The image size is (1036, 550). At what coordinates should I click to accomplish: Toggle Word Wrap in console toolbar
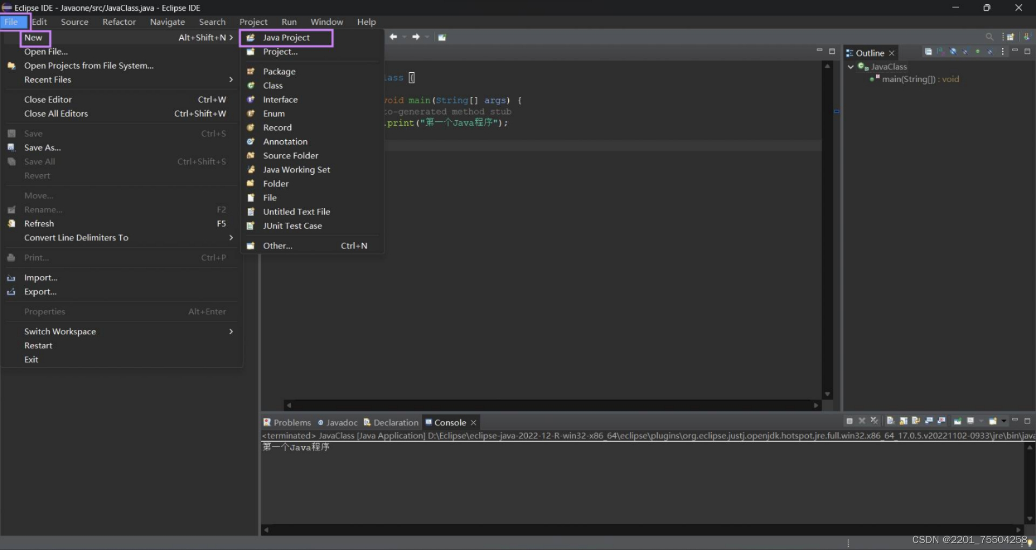click(916, 421)
